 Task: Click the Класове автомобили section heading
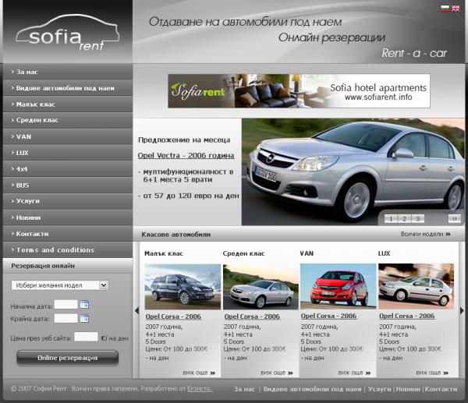[176, 235]
